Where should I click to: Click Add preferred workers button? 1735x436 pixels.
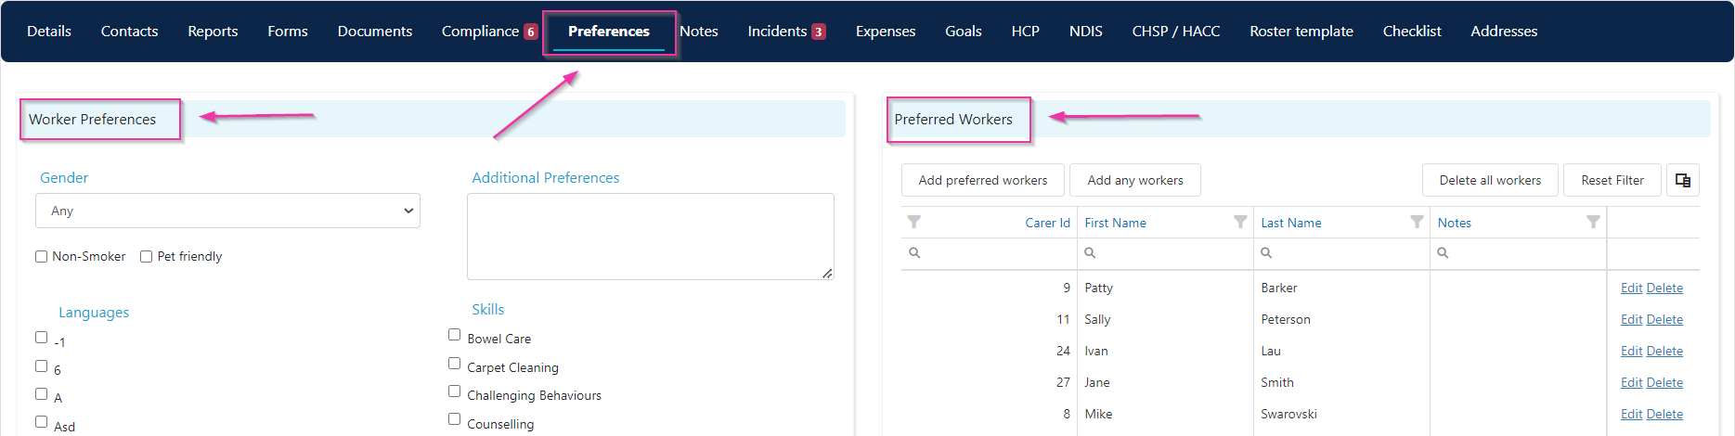[x=983, y=180]
